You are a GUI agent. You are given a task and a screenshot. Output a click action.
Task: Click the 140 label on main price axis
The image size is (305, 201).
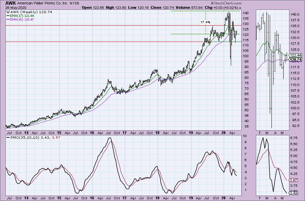pos(246,13)
